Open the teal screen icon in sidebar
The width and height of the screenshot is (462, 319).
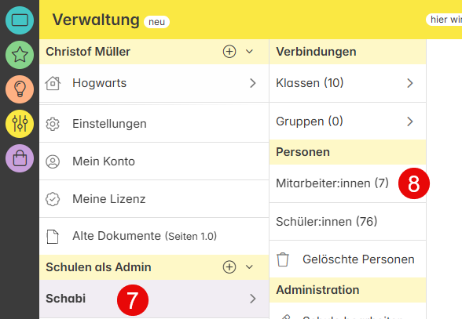tap(20, 20)
